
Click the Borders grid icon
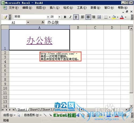point(106,17)
